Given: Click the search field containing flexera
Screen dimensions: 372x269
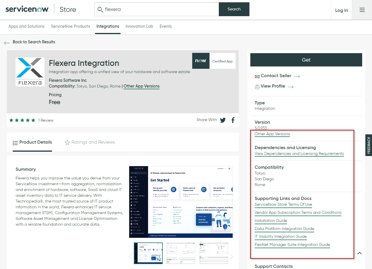Looking at the screenshot, I should (x=157, y=9).
